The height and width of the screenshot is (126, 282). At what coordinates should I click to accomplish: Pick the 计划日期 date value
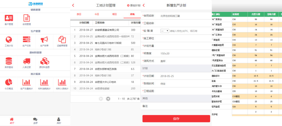(167, 76)
